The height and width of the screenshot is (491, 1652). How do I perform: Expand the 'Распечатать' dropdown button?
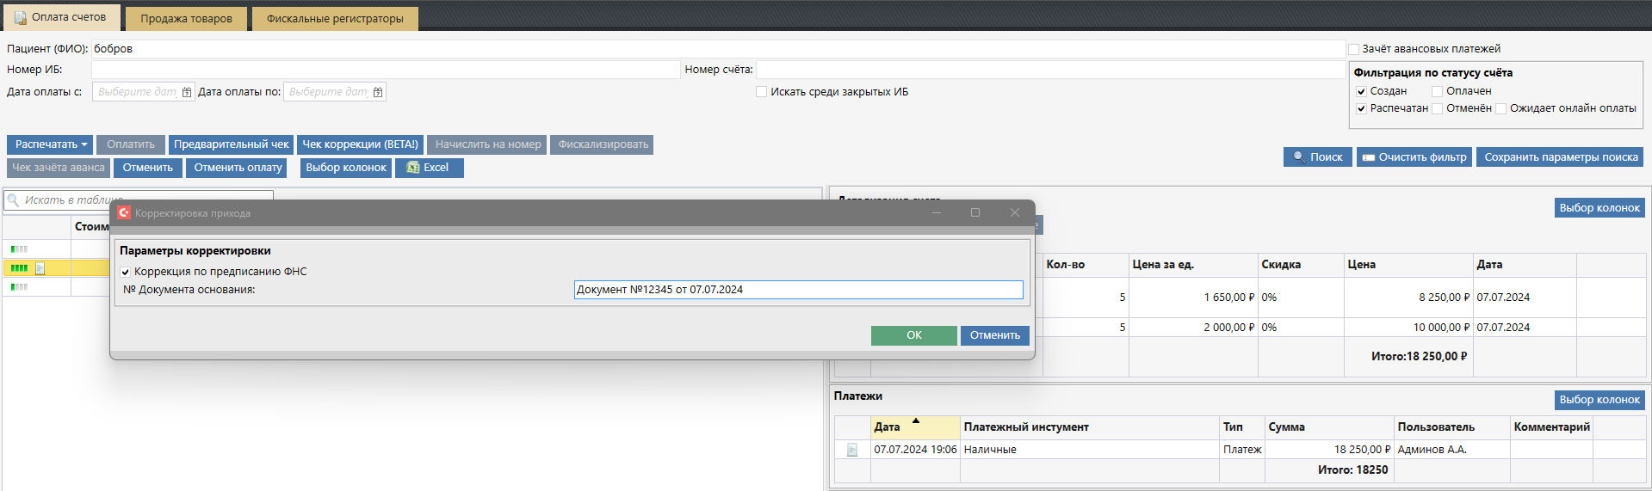pos(51,144)
